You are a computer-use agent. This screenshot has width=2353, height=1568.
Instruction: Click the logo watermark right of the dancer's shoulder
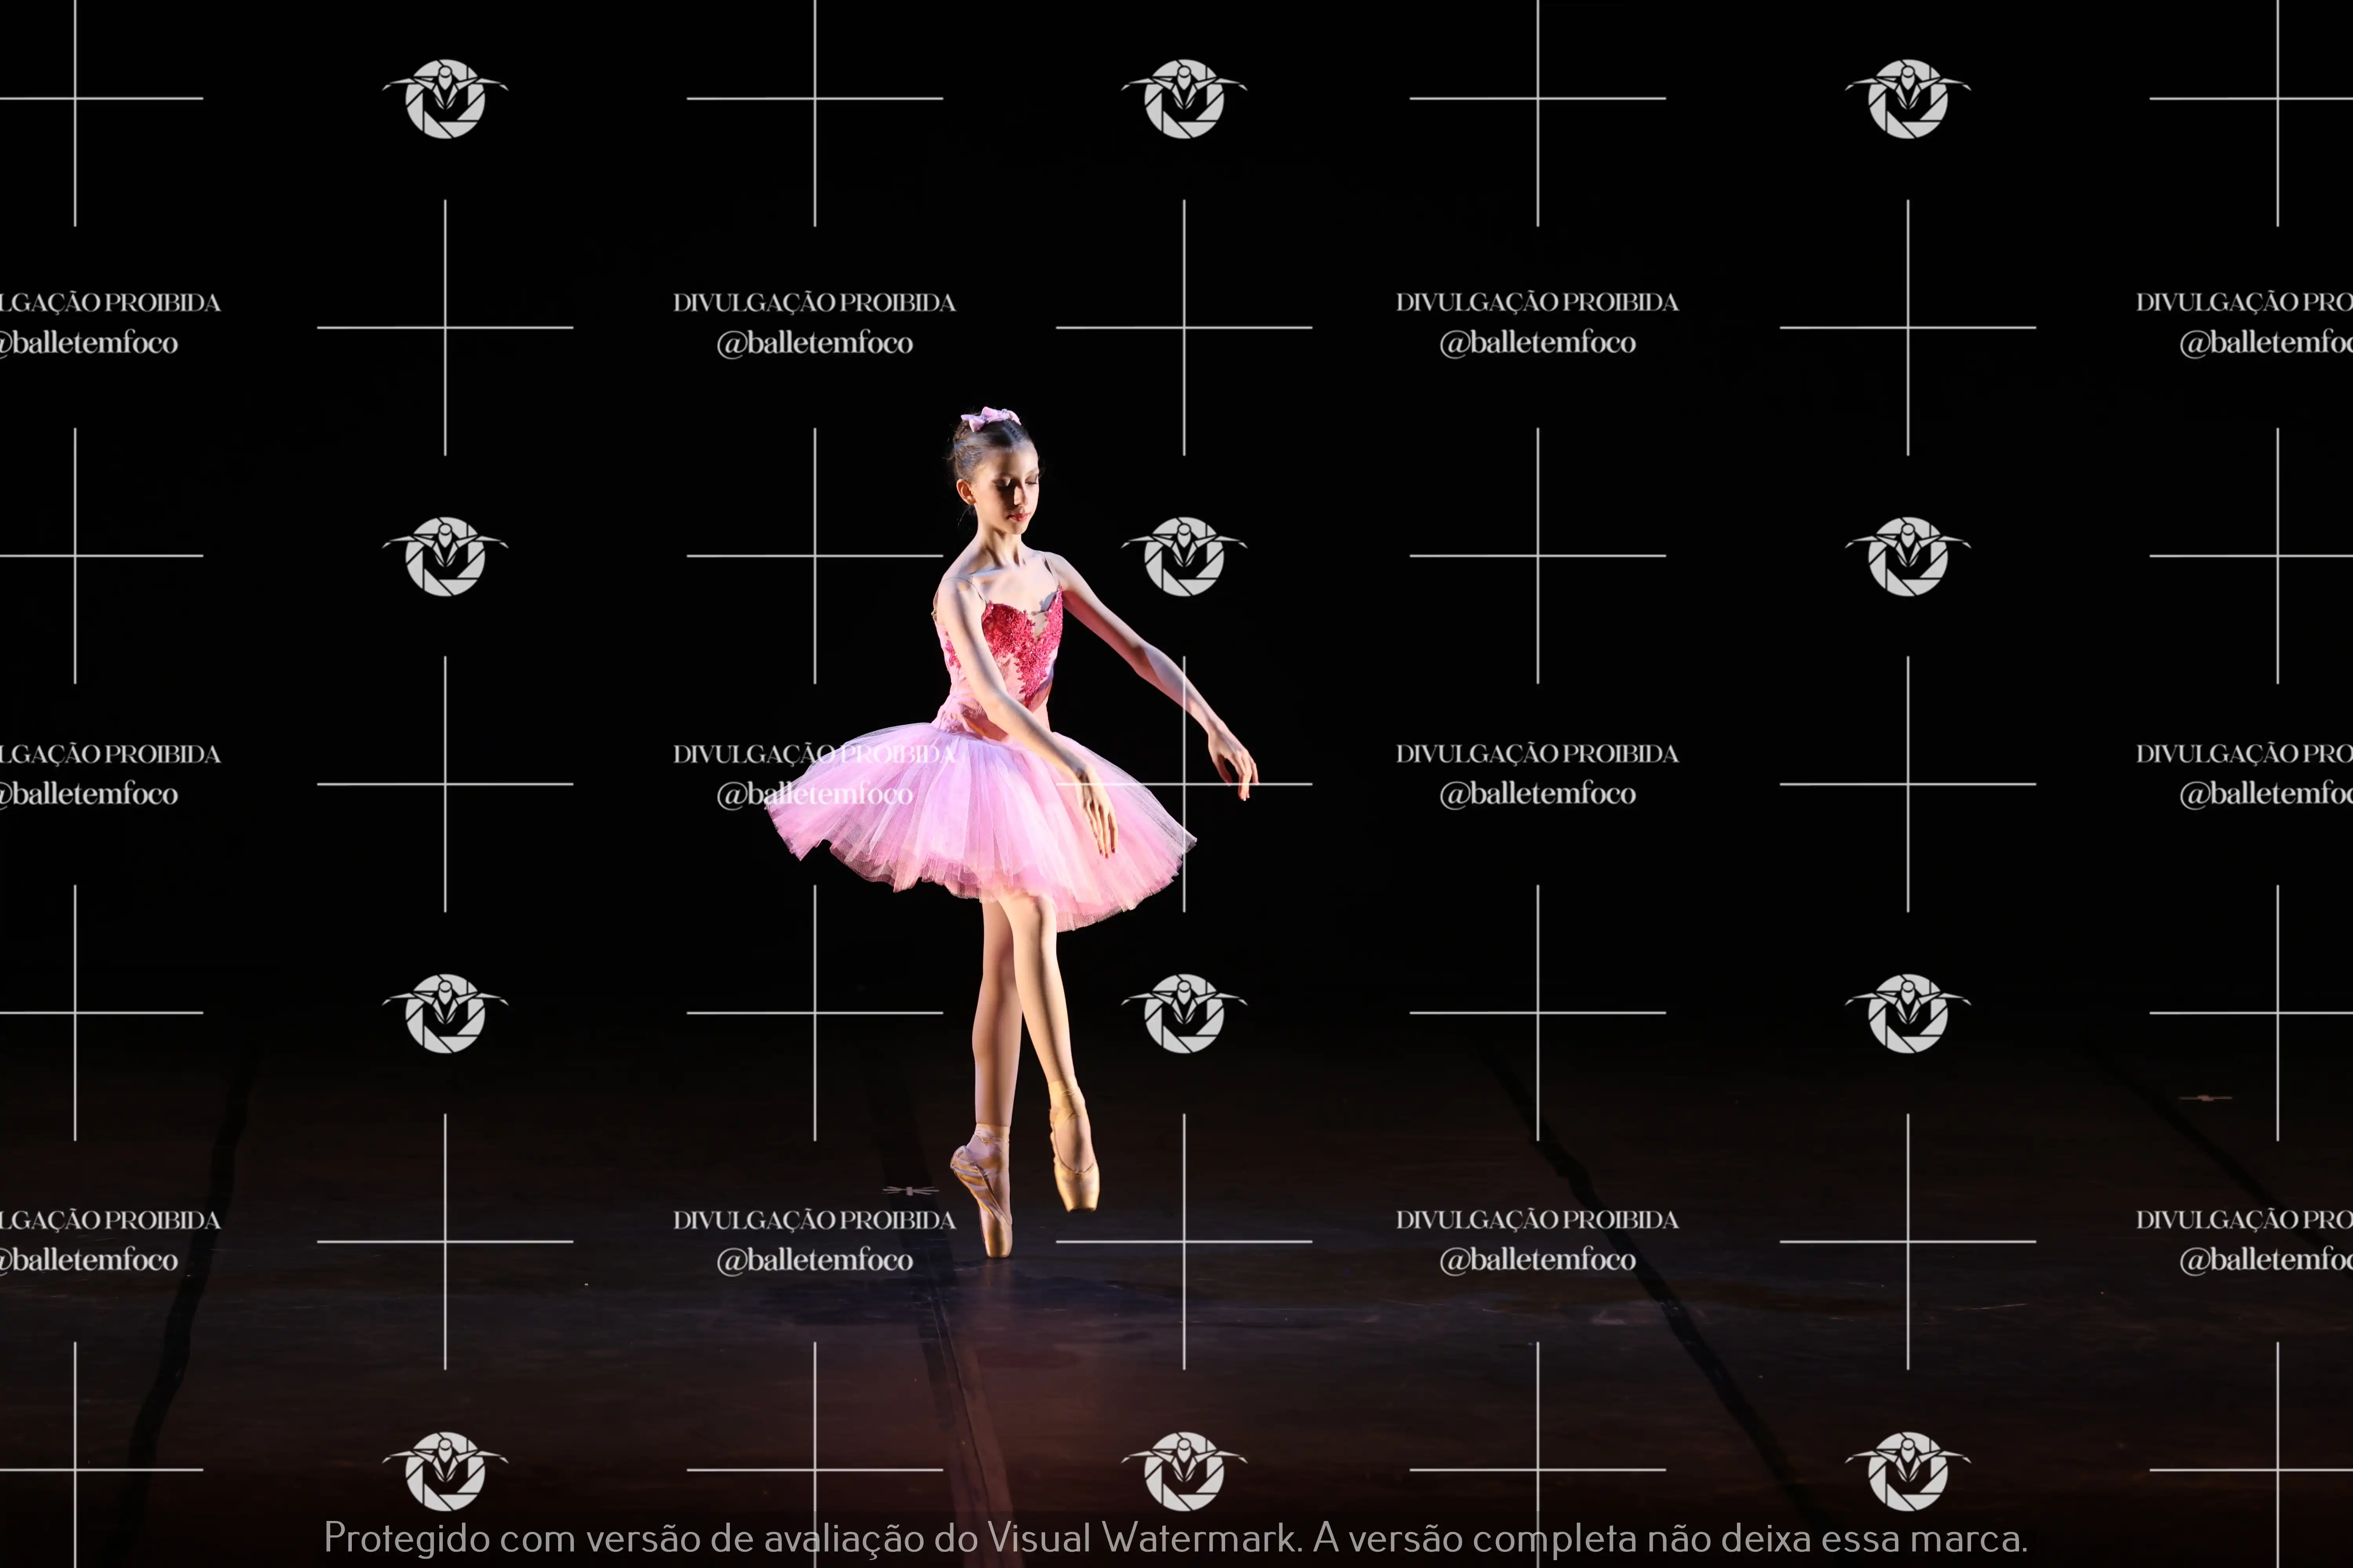[1184, 556]
